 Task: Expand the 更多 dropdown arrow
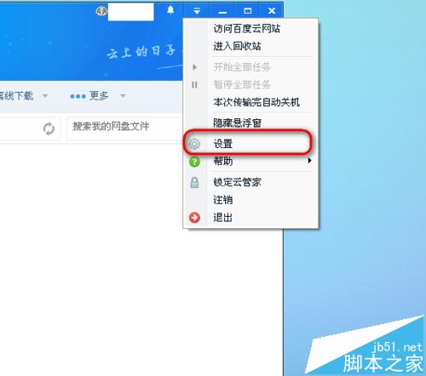[123, 95]
